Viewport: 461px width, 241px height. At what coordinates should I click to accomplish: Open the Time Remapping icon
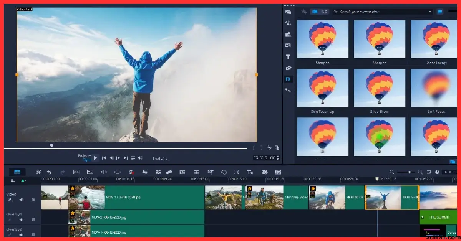pyautogui.click(x=211, y=172)
